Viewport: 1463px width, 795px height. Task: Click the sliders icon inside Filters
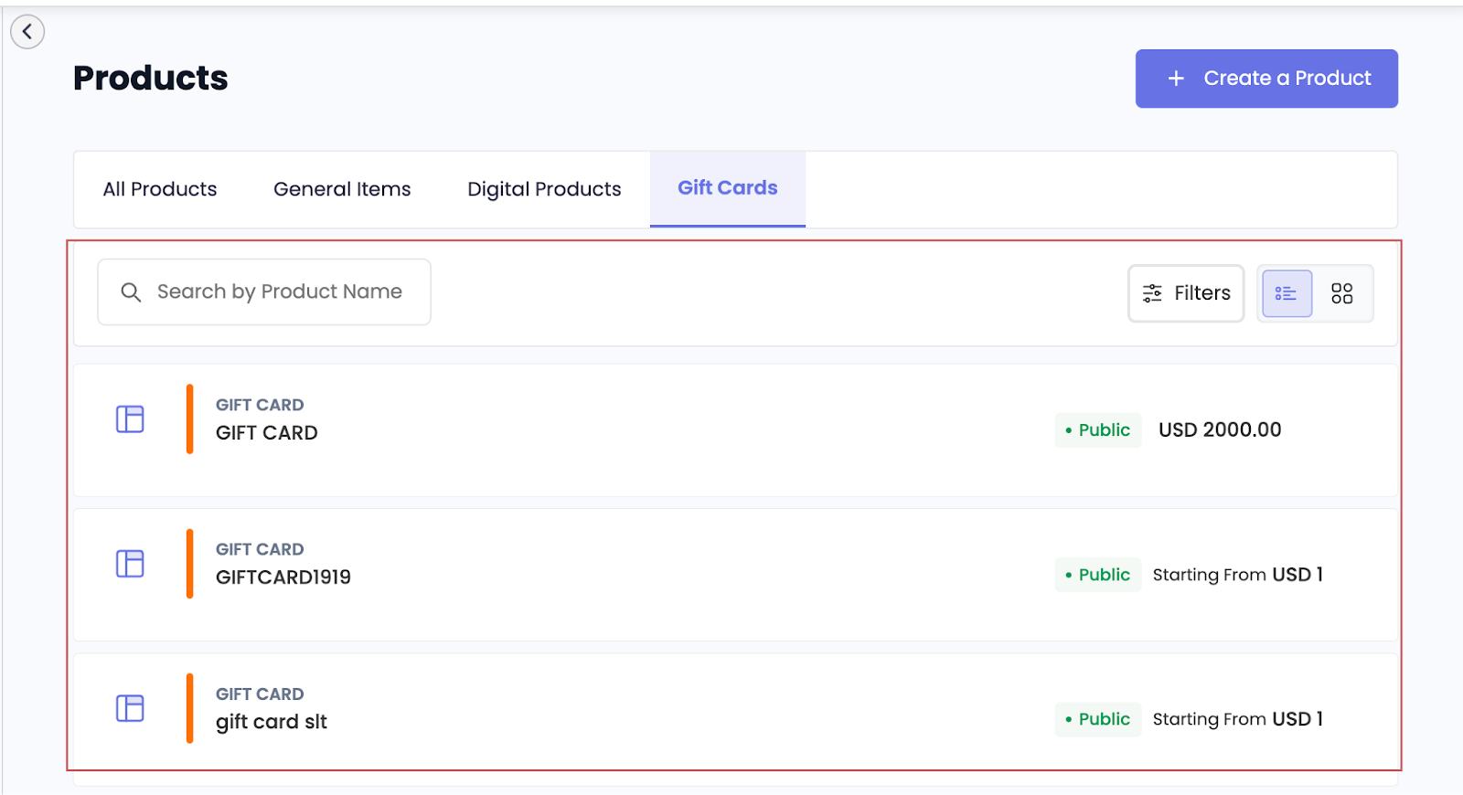1152,293
